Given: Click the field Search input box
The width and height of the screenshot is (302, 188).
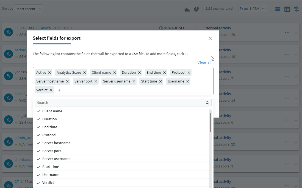Looking at the screenshot, I should pos(120,103).
